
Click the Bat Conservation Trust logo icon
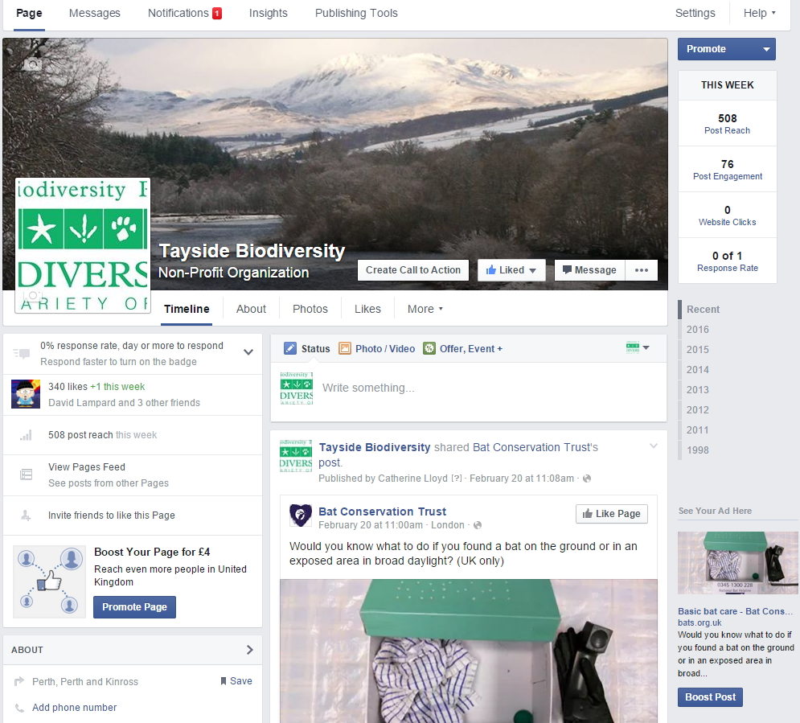pos(301,516)
